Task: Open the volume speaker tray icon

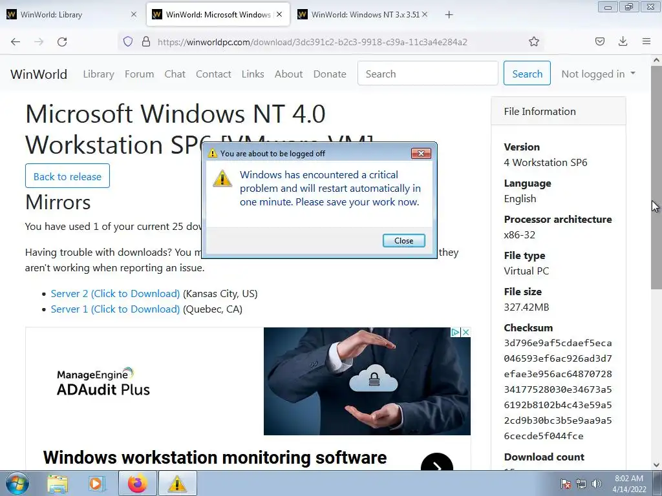Action: click(597, 484)
